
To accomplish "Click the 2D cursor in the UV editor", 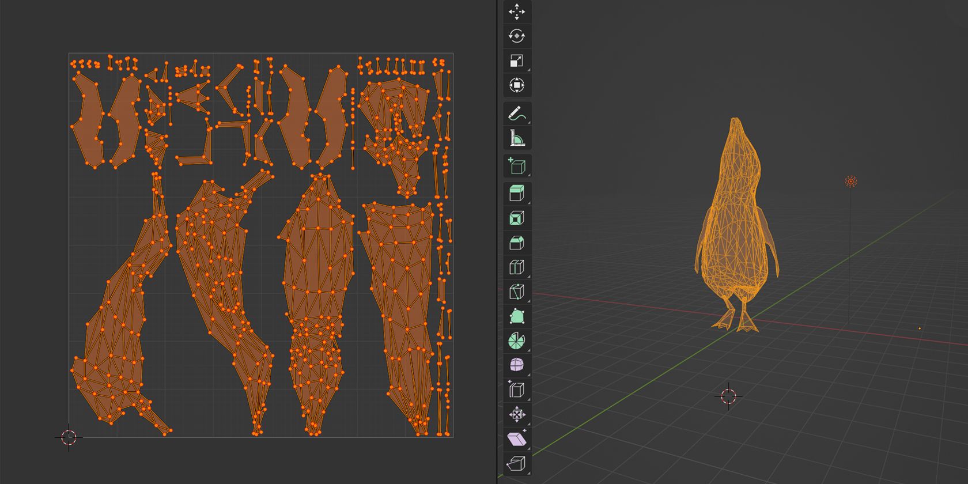I will tap(69, 437).
